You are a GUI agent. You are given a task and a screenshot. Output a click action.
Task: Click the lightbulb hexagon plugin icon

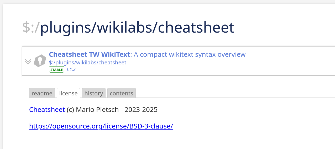[x=40, y=61]
